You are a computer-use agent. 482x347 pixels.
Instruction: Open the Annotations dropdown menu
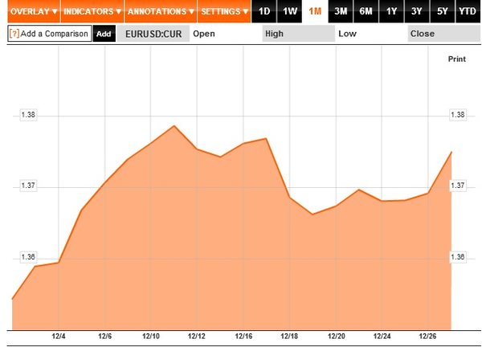(x=161, y=11)
